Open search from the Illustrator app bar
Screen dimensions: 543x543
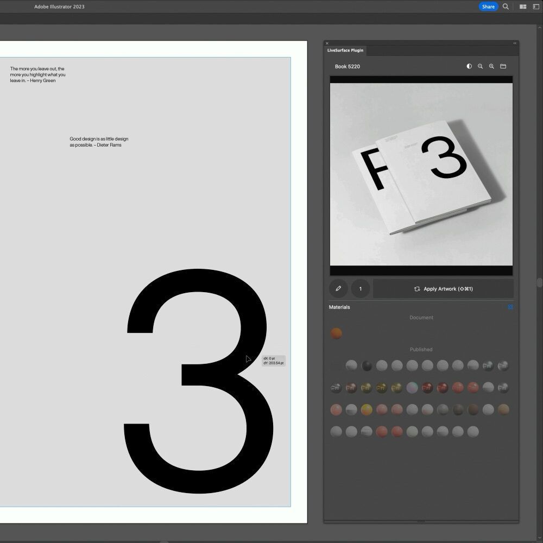(x=506, y=7)
